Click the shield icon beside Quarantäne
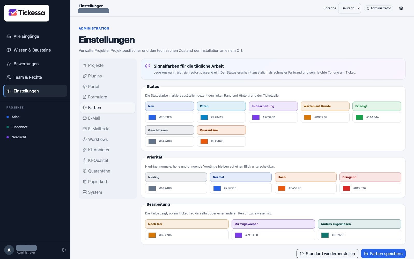The image size is (414, 259). 84,171
